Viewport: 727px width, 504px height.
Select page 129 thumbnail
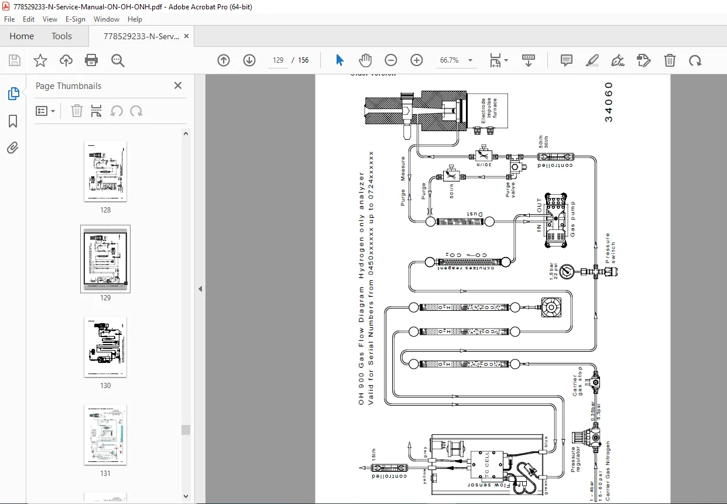[x=105, y=259]
